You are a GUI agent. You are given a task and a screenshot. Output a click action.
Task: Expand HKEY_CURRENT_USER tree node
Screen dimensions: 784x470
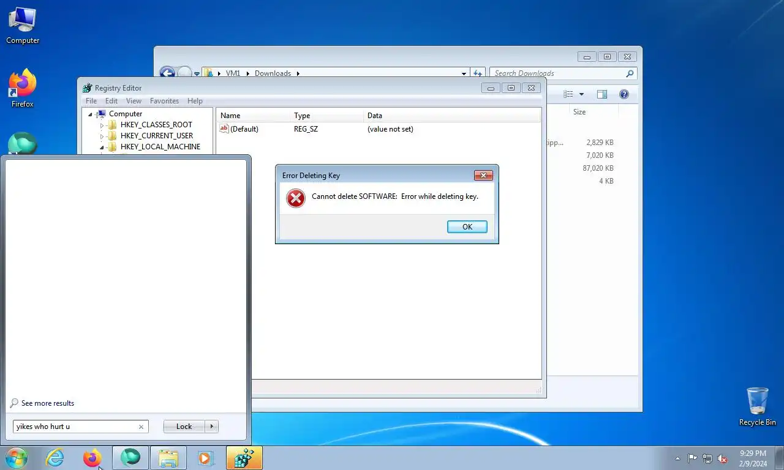pyautogui.click(x=102, y=136)
